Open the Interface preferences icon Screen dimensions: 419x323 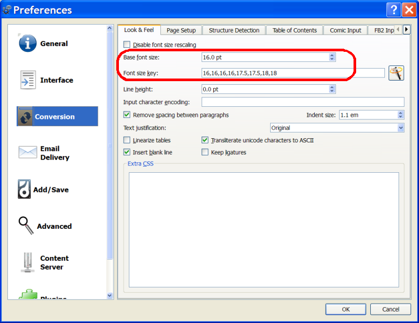click(x=28, y=80)
